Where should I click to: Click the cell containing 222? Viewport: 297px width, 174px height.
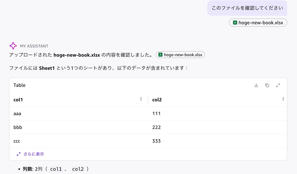point(217,127)
